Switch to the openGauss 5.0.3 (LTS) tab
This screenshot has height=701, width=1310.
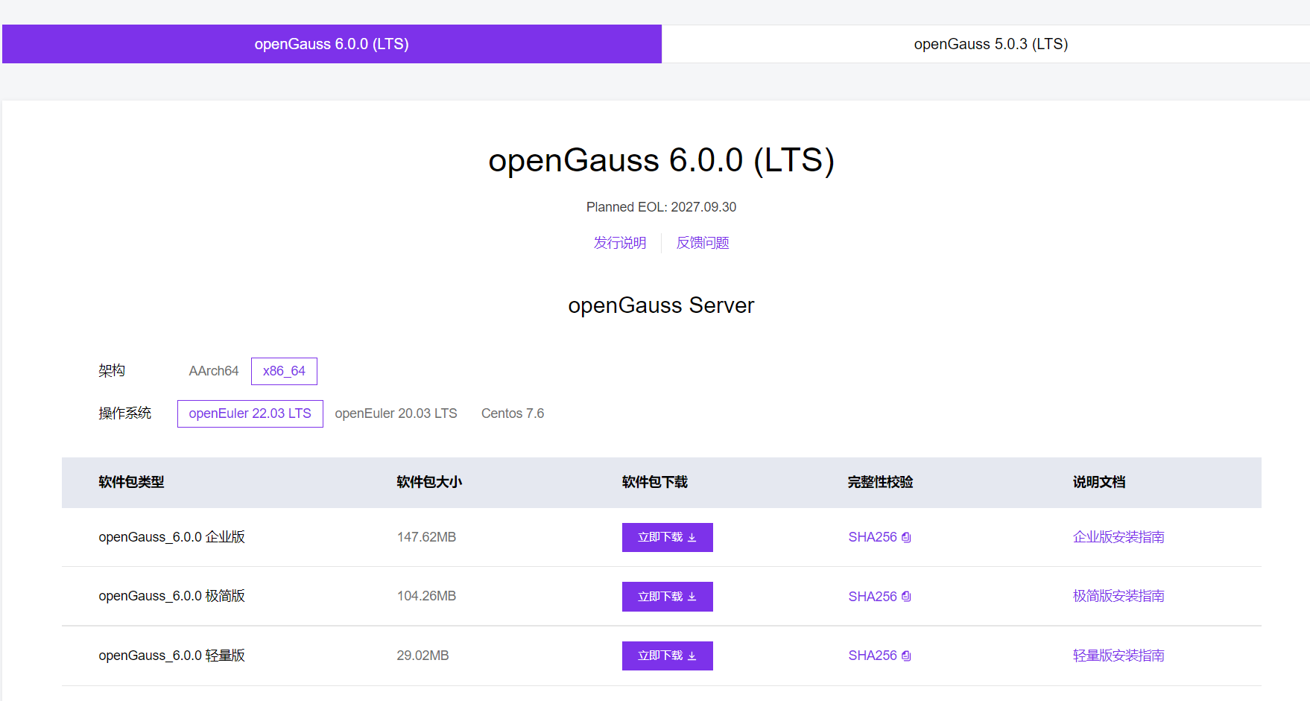[991, 44]
